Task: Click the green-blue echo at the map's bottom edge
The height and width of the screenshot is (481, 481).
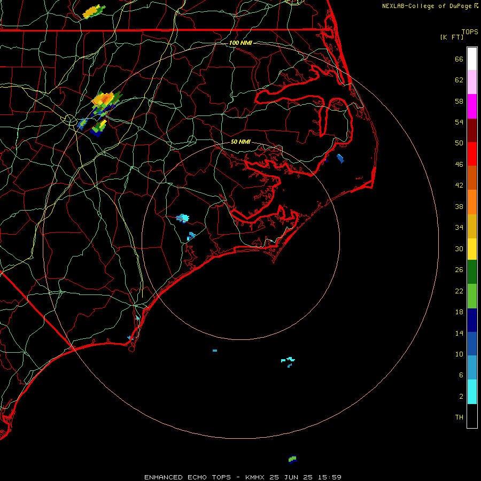Action: tap(293, 459)
